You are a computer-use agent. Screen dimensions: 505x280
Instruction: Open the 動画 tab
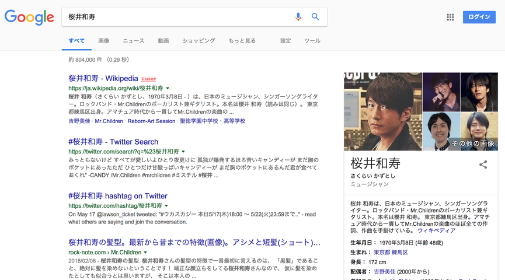point(163,41)
